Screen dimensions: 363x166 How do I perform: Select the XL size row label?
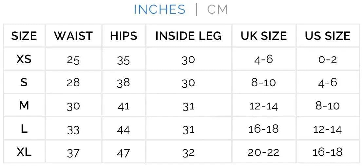(24, 152)
